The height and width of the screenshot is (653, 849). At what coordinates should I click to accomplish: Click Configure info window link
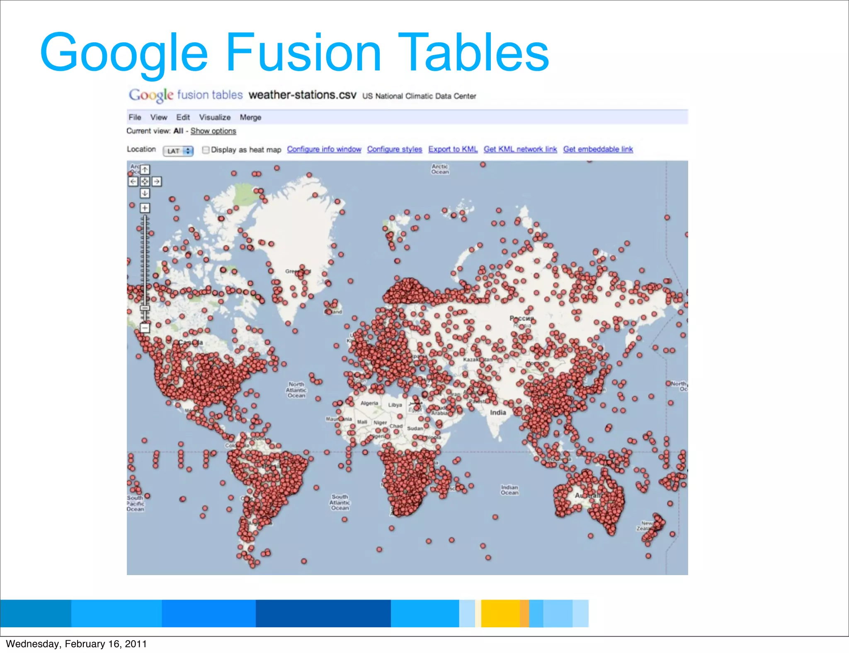click(x=324, y=149)
